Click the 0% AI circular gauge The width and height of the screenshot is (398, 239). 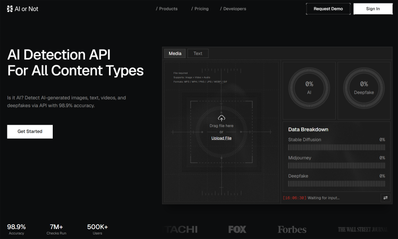tap(309, 88)
